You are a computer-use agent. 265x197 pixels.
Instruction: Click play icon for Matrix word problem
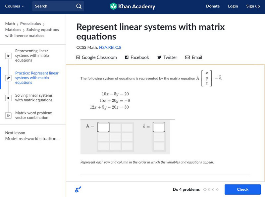click(9, 116)
